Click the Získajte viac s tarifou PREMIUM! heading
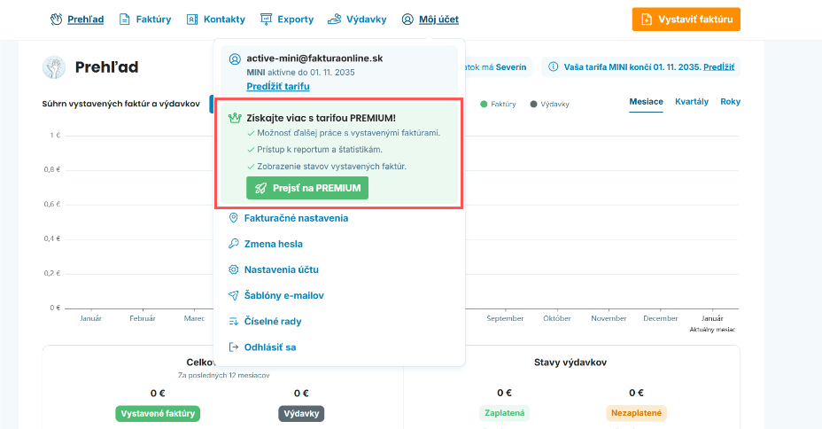 click(321, 118)
